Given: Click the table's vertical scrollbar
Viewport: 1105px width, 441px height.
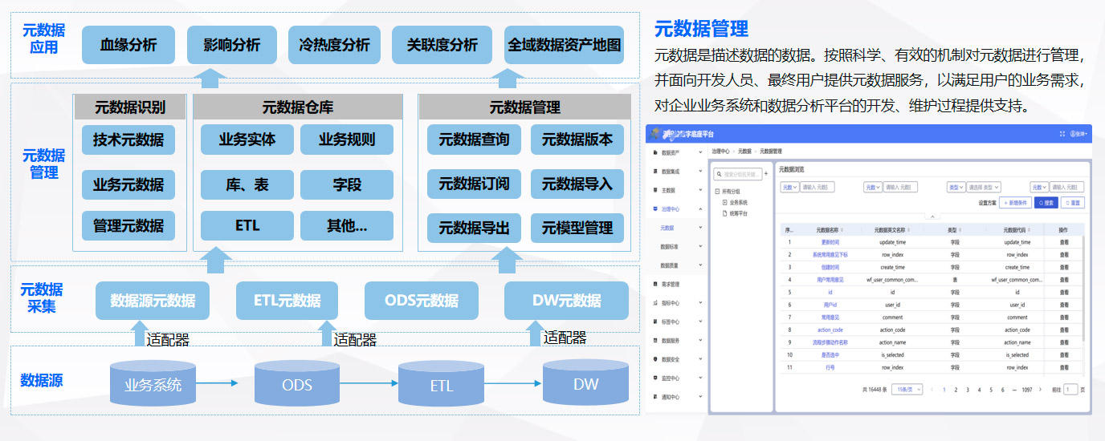Looking at the screenshot, I should pos(1083,289).
